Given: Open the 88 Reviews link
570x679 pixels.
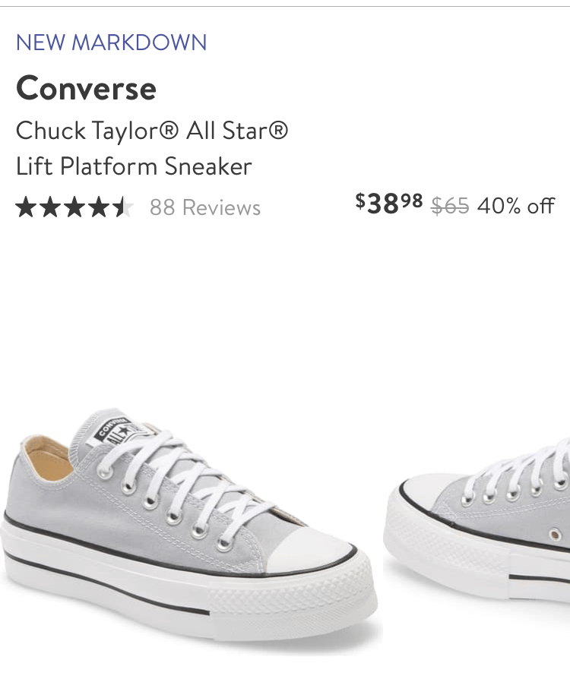Looking at the screenshot, I should click(205, 207).
